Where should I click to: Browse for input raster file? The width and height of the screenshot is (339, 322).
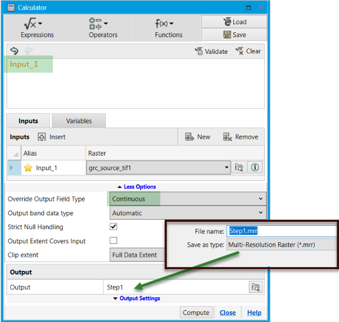[239, 167]
